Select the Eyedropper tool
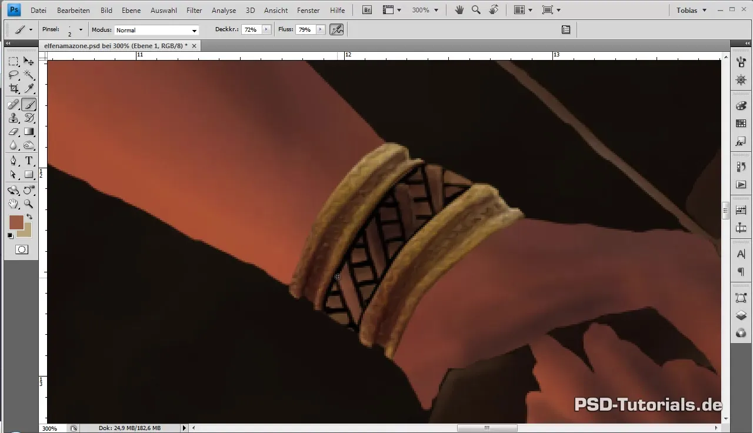Image resolution: width=753 pixels, height=433 pixels. [28, 88]
